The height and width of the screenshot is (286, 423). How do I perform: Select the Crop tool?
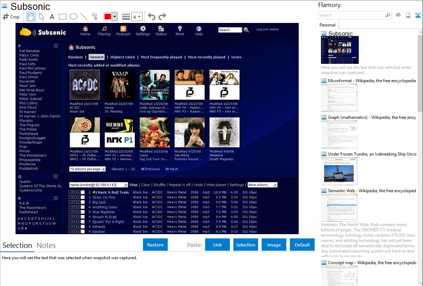tap(11, 17)
